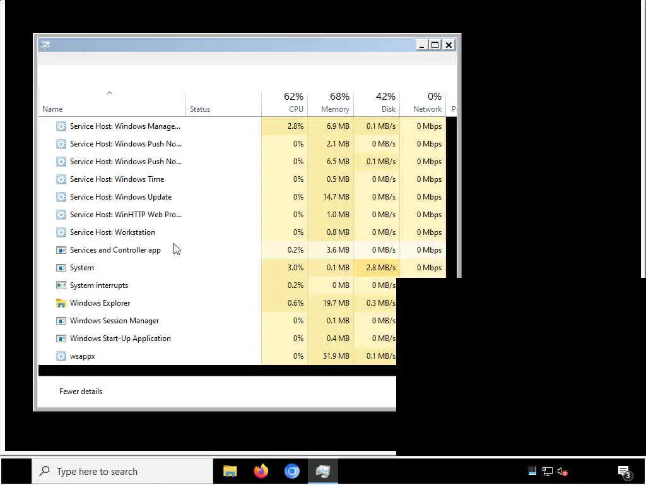This screenshot has width=646, height=485.
Task: Click the Service Host: Windows Manage... gear icon
Action: pos(61,126)
